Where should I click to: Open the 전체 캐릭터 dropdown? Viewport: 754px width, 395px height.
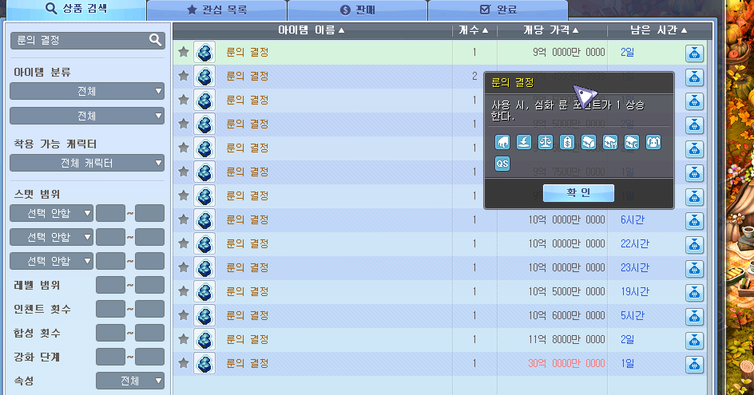click(x=87, y=163)
